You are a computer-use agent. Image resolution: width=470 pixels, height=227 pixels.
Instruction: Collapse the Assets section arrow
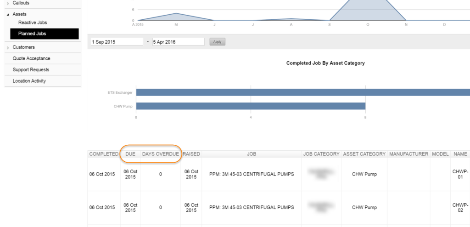(x=8, y=14)
